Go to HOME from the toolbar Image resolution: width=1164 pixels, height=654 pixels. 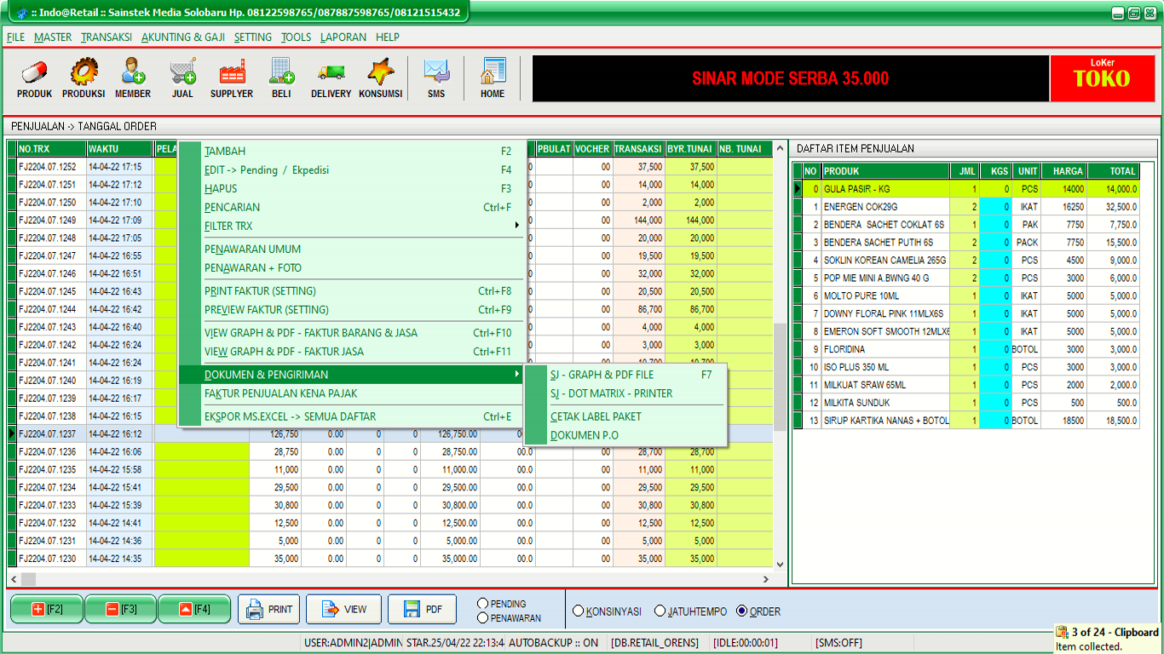[x=493, y=79]
